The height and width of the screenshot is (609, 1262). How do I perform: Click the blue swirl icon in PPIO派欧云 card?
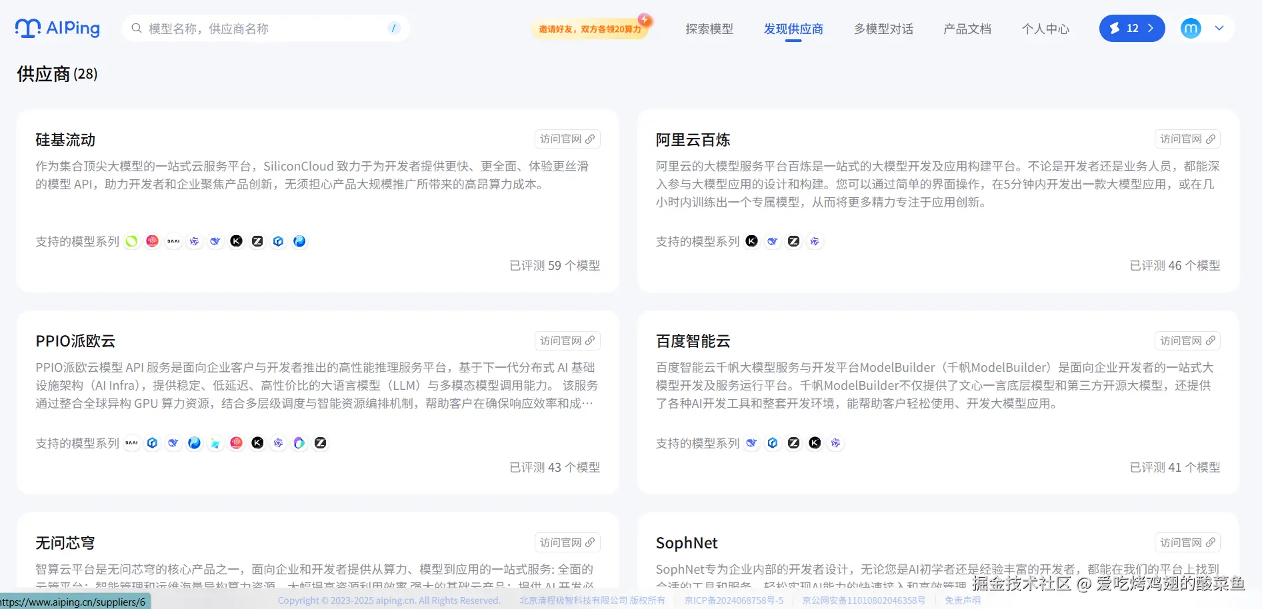pos(195,443)
